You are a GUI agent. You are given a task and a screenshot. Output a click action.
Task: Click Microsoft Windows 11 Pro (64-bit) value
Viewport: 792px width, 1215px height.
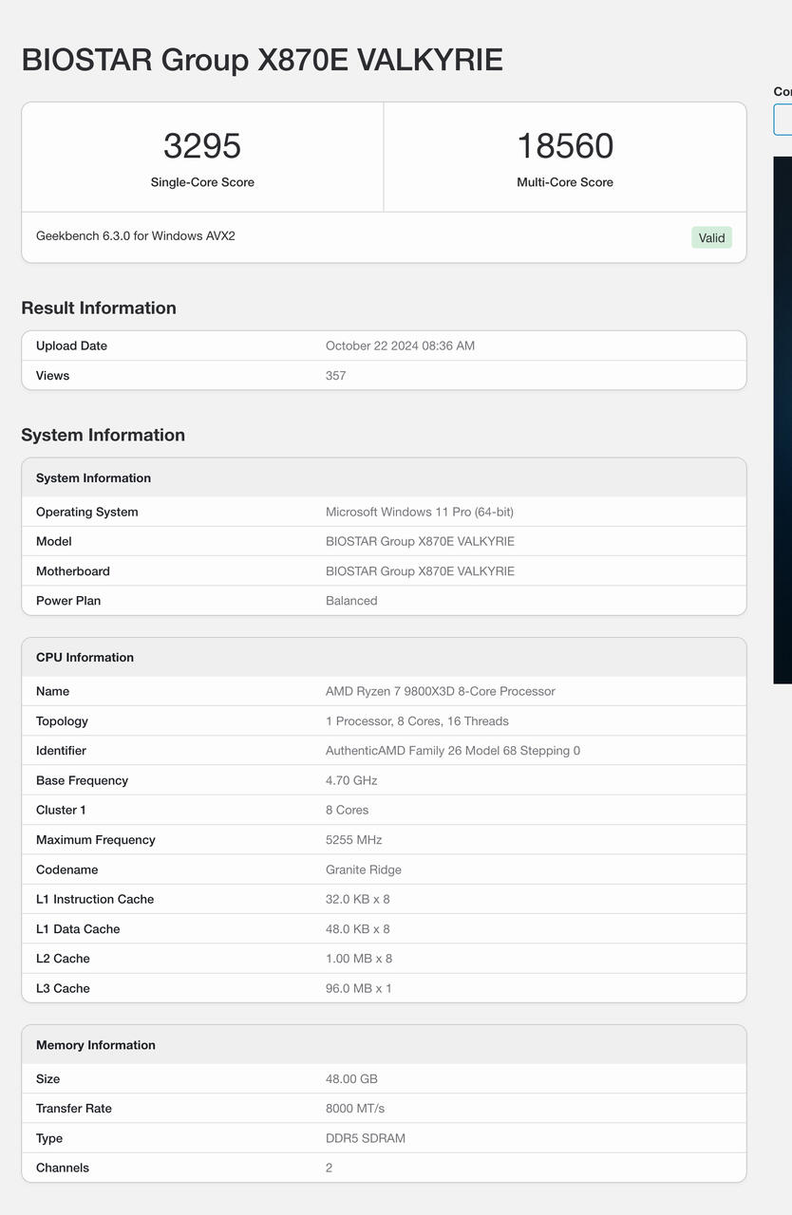pos(420,512)
